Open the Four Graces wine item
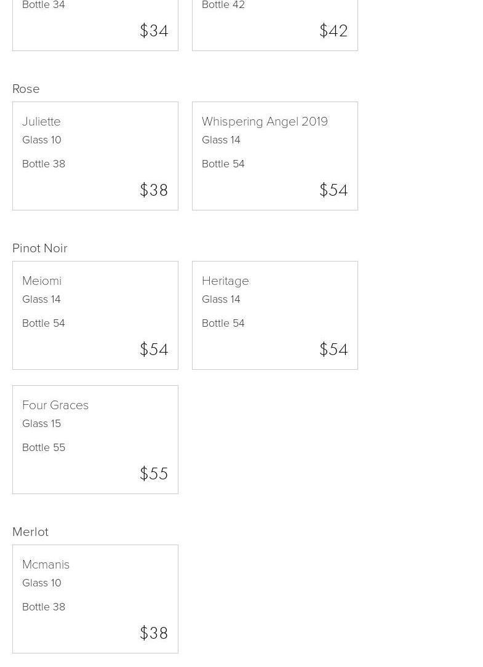This screenshot has width=483, height=667. click(x=55, y=405)
